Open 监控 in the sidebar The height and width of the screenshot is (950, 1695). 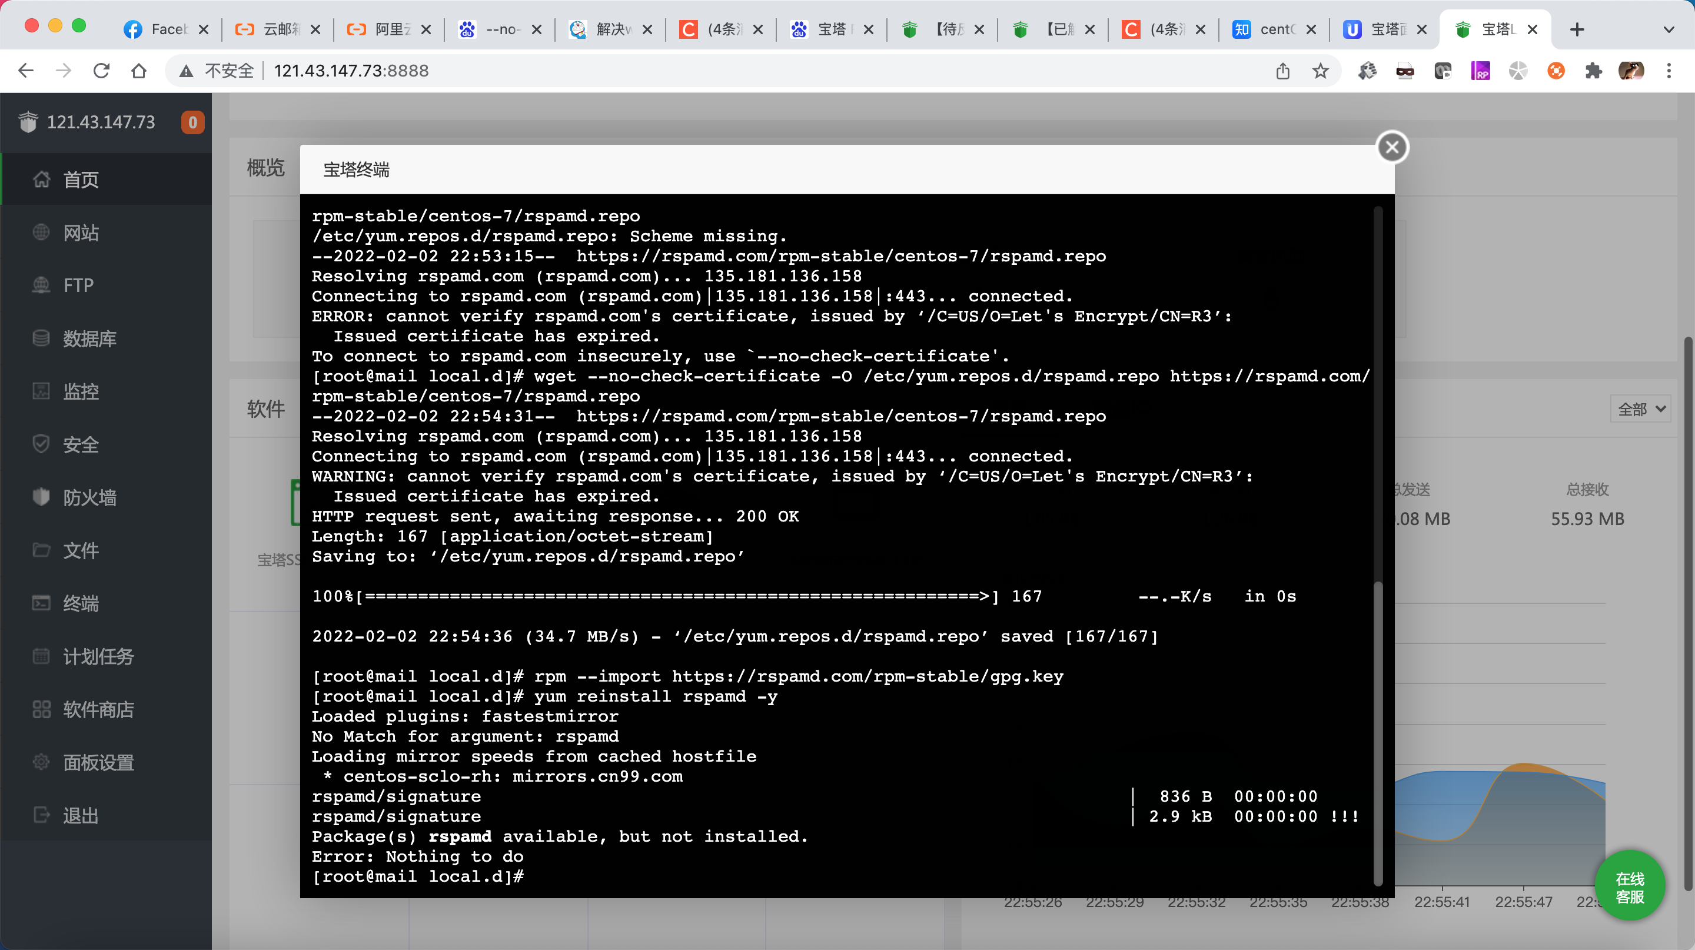[x=106, y=391]
